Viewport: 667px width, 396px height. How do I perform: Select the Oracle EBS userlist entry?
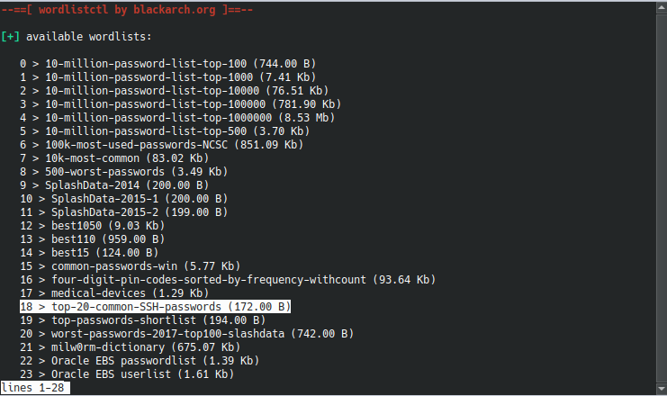[127, 374]
